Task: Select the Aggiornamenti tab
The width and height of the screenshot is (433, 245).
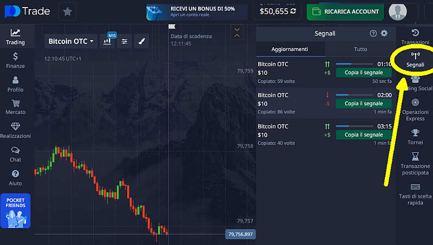Action: (x=290, y=49)
